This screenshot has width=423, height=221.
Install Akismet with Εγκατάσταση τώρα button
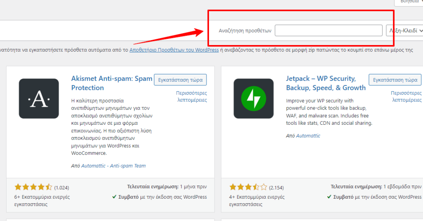(180, 80)
